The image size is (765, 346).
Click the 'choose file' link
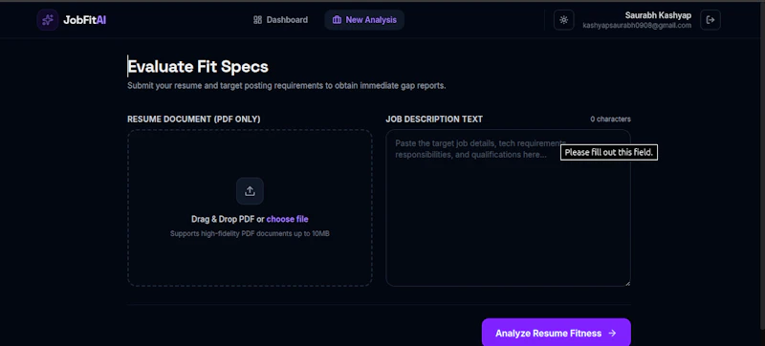(288, 219)
